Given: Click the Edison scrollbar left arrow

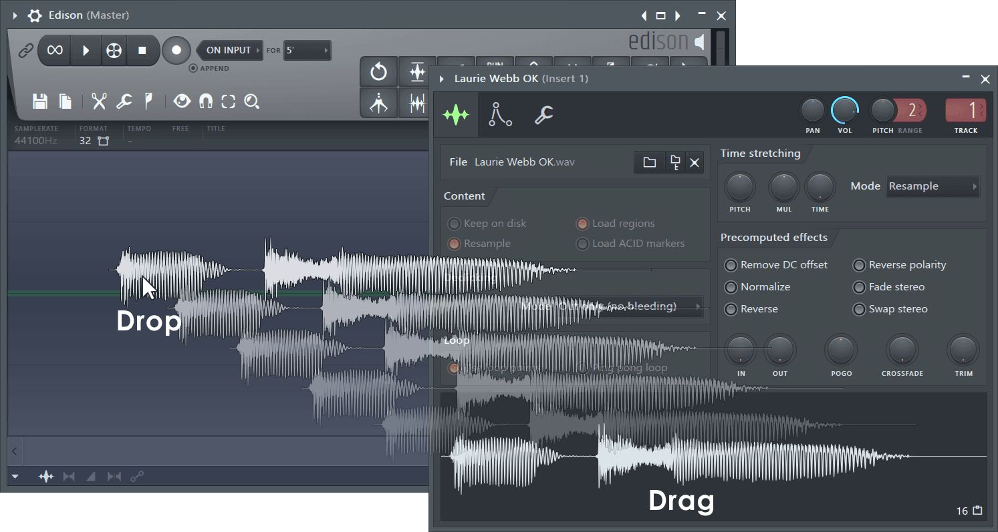Looking at the screenshot, I should 15,451.
